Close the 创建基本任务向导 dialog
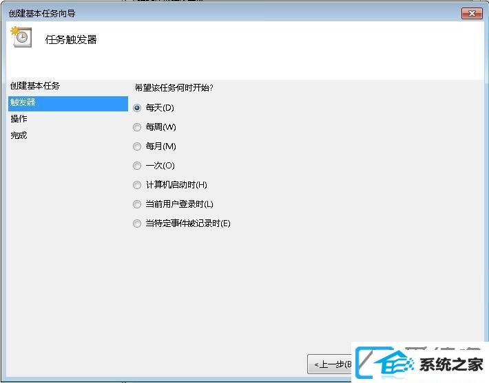489x383 pixels. click(x=472, y=13)
